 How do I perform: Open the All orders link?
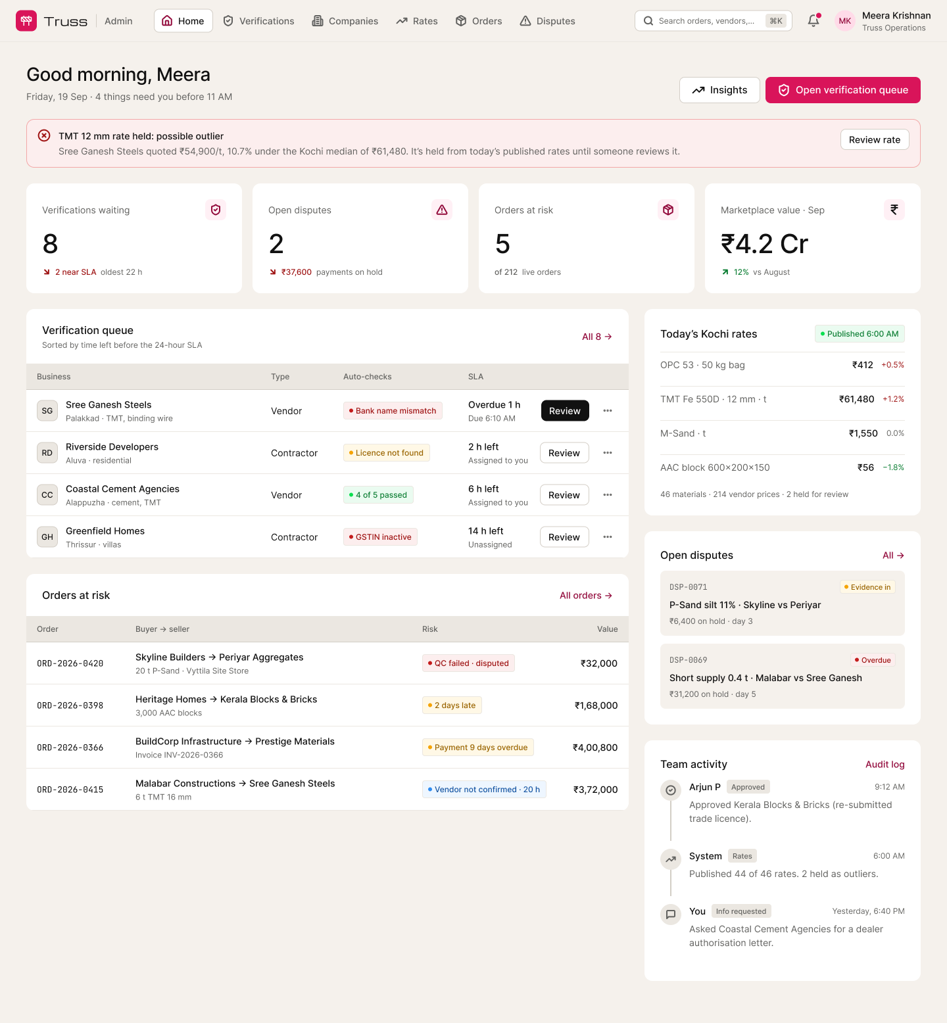coord(586,596)
